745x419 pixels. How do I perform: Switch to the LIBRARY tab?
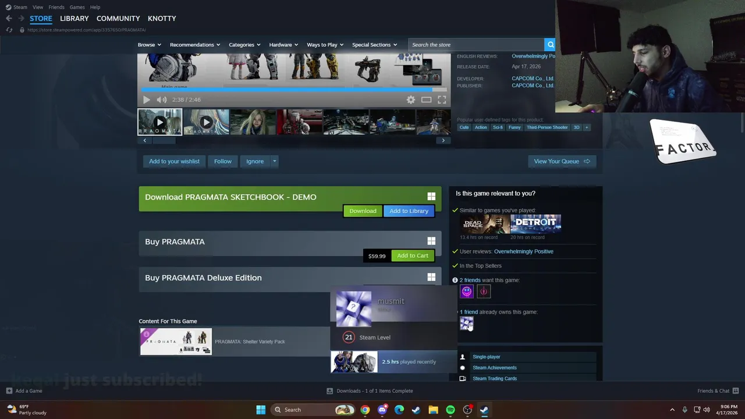pyautogui.click(x=74, y=19)
